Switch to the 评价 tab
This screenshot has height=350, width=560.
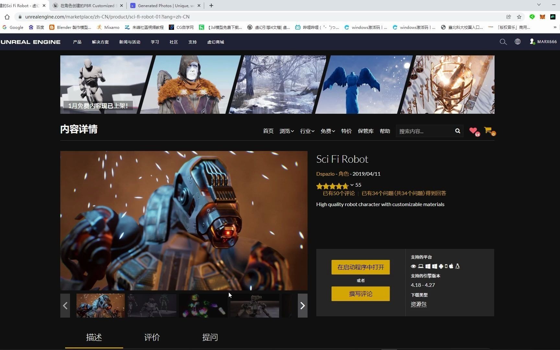pos(152,337)
